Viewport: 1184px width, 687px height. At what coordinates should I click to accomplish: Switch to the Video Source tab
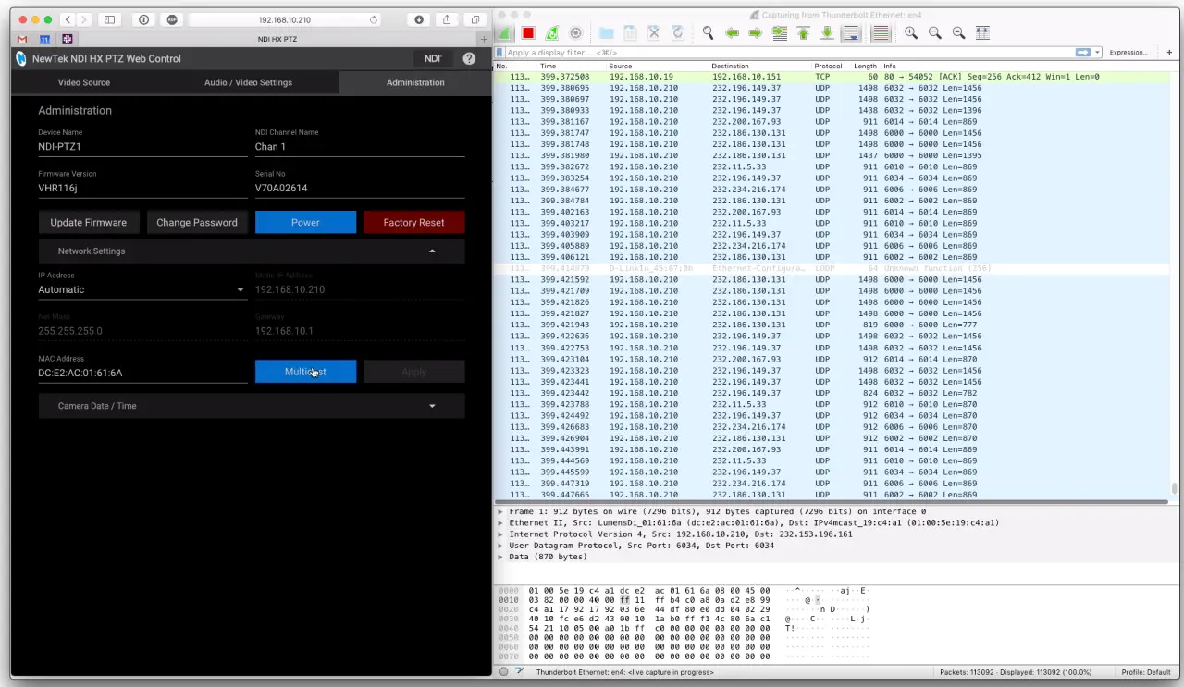coord(84,82)
